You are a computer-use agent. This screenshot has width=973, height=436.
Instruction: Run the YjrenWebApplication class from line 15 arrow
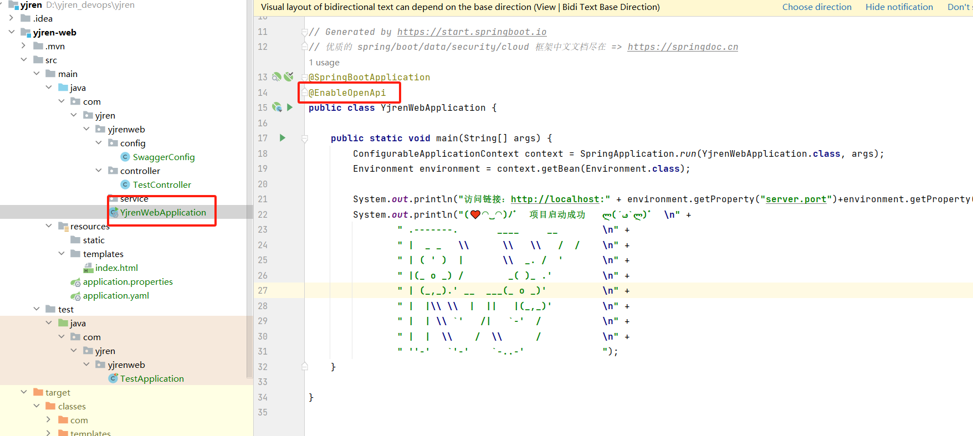(x=290, y=107)
